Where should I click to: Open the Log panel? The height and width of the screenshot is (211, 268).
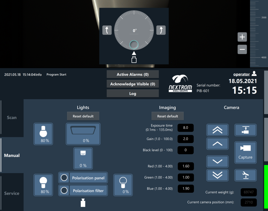[x=133, y=94]
